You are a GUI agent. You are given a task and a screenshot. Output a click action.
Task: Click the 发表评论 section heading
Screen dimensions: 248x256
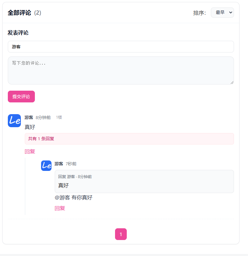click(x=18, y=33)
